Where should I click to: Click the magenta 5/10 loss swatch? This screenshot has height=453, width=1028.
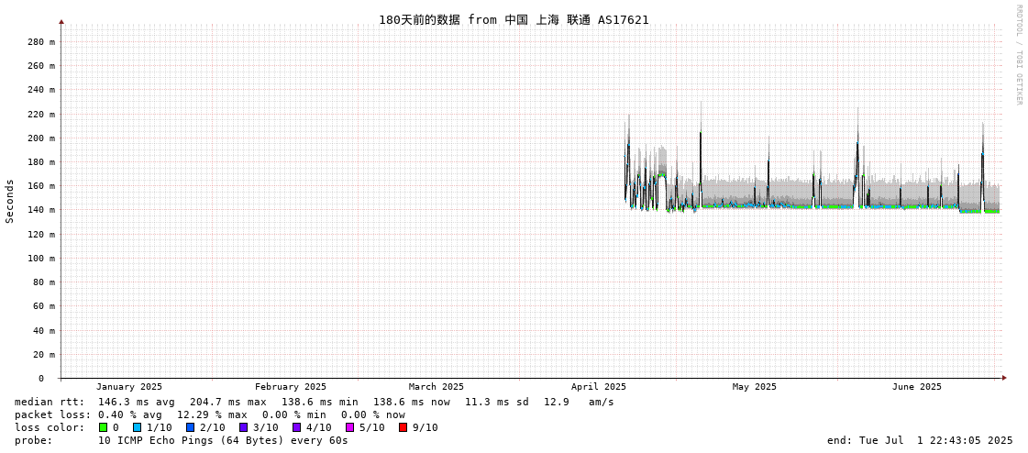(x=350, y=427)
